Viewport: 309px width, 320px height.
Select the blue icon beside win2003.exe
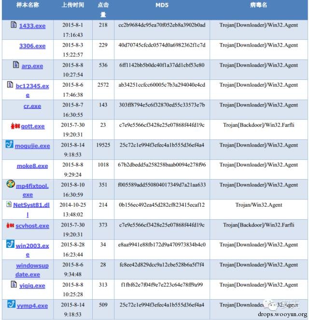(10, 244)
